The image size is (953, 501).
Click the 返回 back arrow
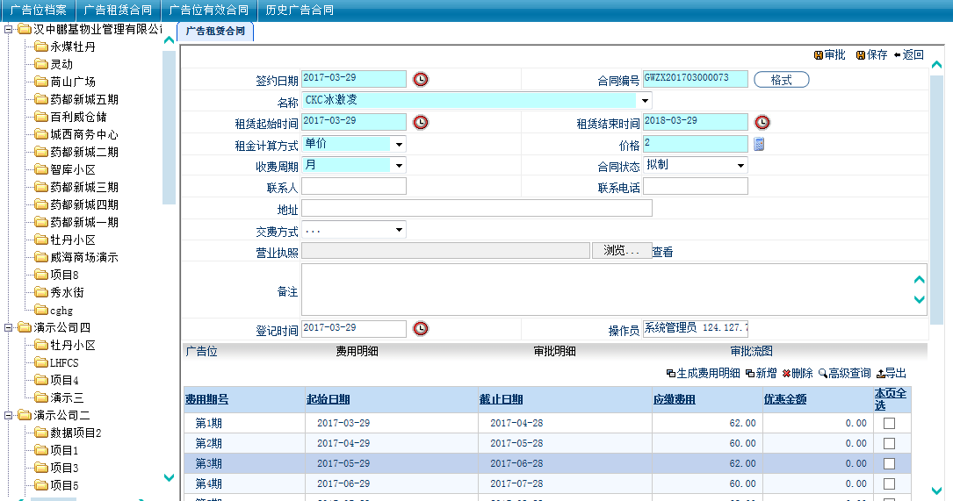coord(908,55)
